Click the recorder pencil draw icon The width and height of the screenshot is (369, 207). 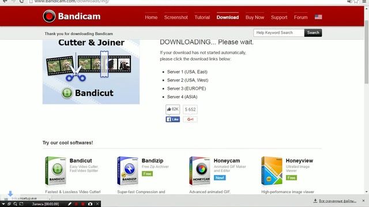pos(69,204)
